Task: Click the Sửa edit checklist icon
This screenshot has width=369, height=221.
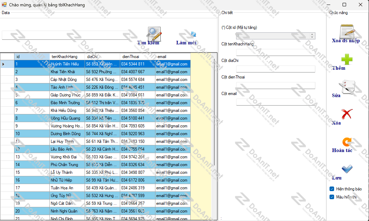Action: 347,87
